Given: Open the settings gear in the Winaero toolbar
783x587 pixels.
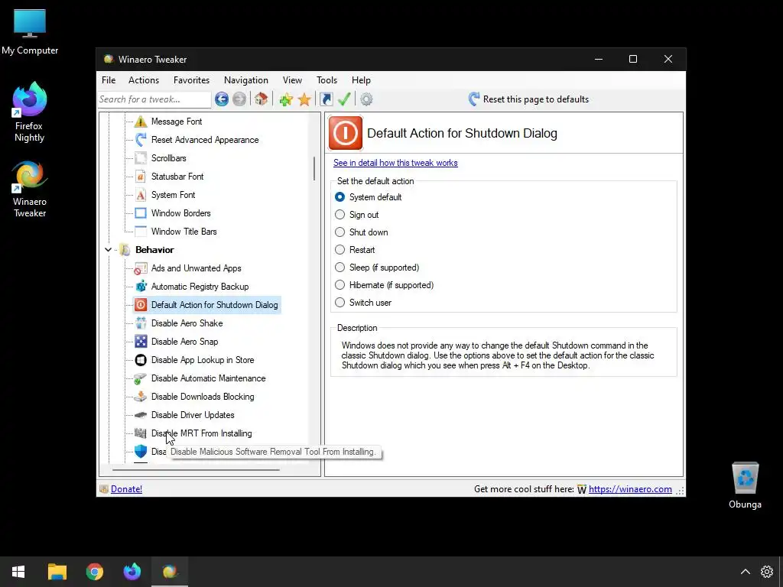Looking at the screenshot, I should 366,99.
